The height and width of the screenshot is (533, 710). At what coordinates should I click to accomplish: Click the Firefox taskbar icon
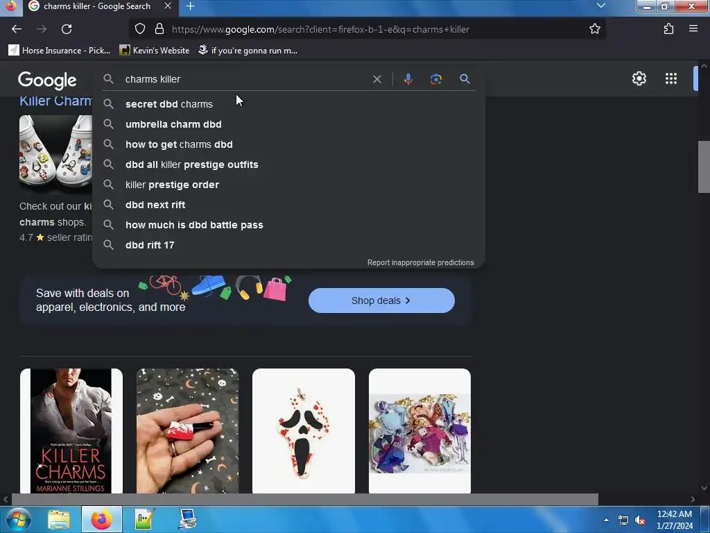pos(101,519)
